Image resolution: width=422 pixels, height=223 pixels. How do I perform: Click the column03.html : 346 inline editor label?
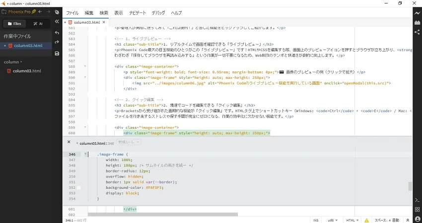(x=97, y=144)
